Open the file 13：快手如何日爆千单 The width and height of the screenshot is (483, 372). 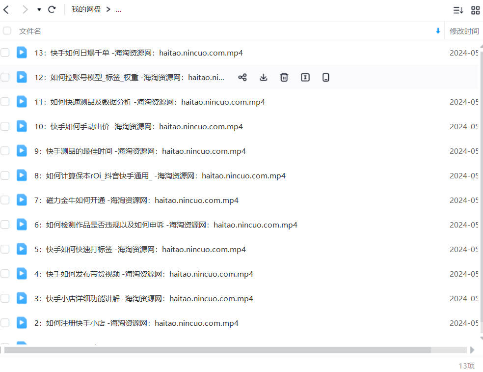(x=138, y=53)
